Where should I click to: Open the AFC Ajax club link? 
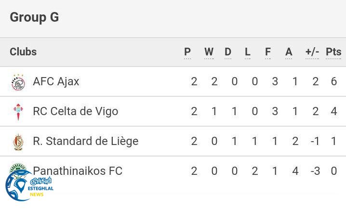[x=56, y=82]
